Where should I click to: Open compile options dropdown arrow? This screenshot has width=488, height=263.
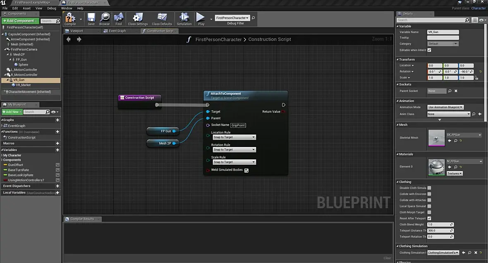81,19
